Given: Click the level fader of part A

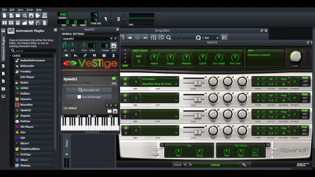Looking at the screenshot, I should point(197,83).
